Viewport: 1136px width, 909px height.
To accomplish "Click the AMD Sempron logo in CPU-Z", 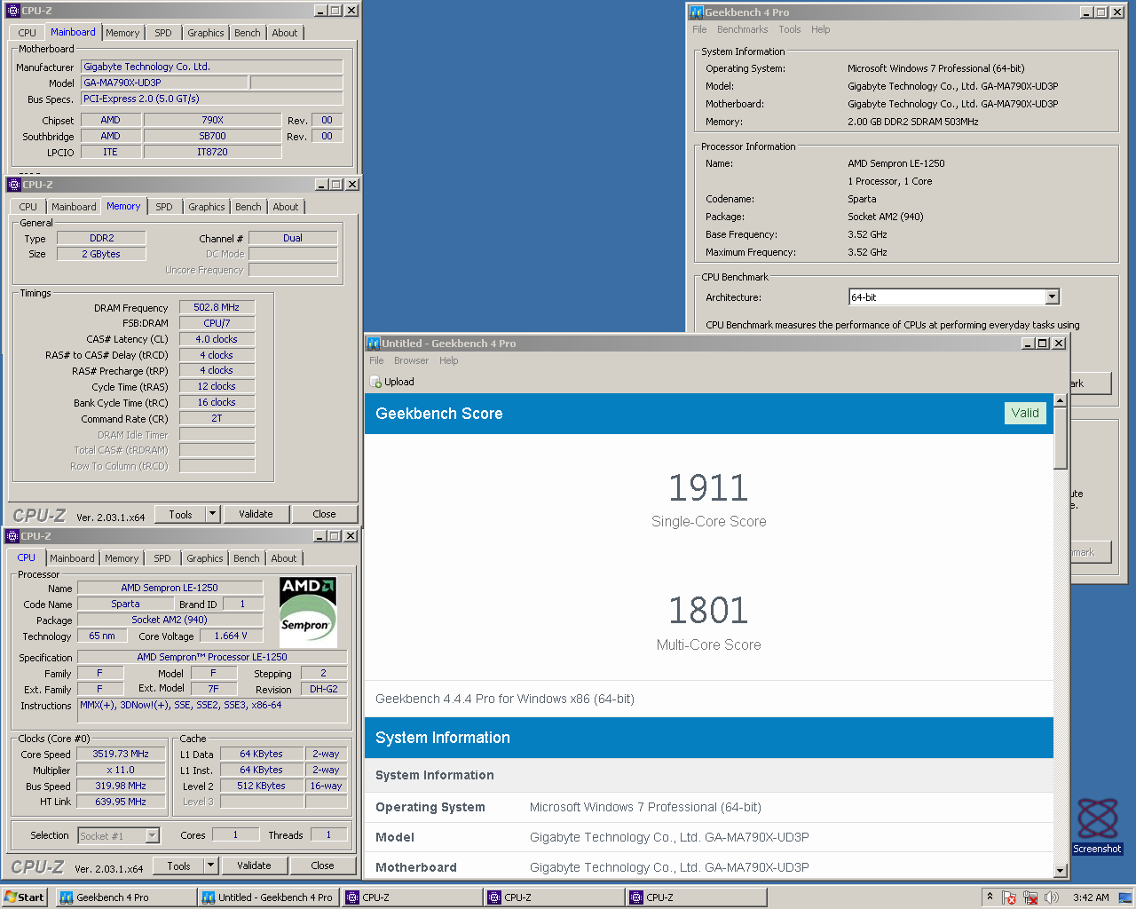I will pyautogui.click(x=308, y=613).
